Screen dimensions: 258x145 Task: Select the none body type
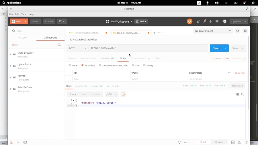click(70, 65)
